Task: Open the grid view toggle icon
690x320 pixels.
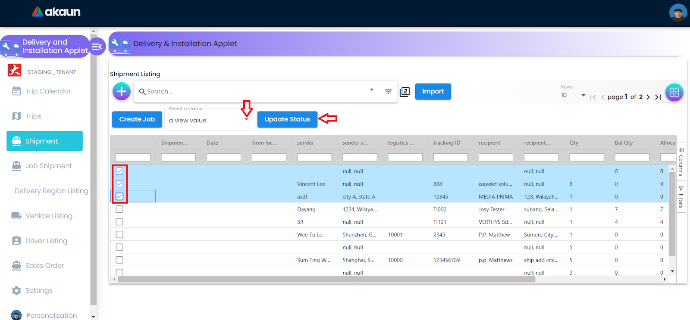Action: (x=674, y=92)
